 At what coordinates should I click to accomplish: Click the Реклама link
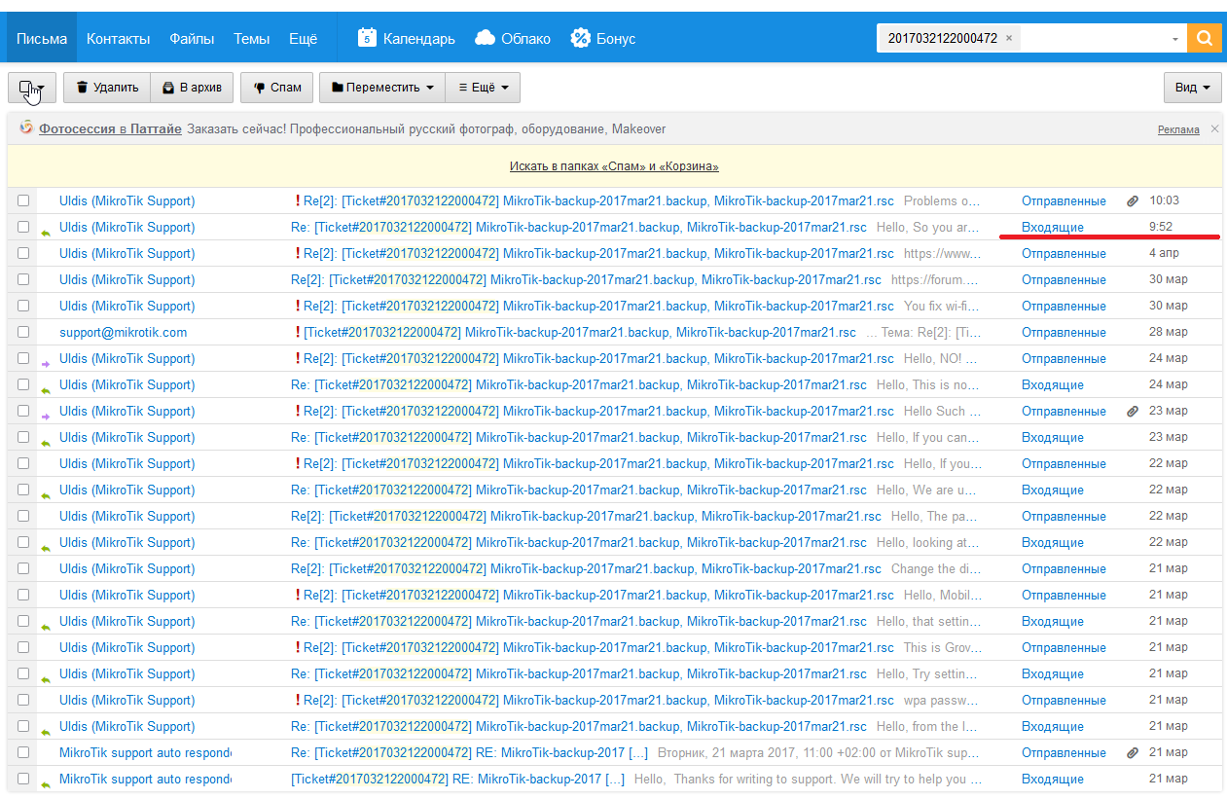point(1178,129)
